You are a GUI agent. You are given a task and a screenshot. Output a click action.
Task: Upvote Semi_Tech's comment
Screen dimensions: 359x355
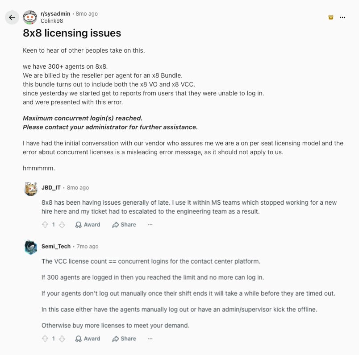45,338
